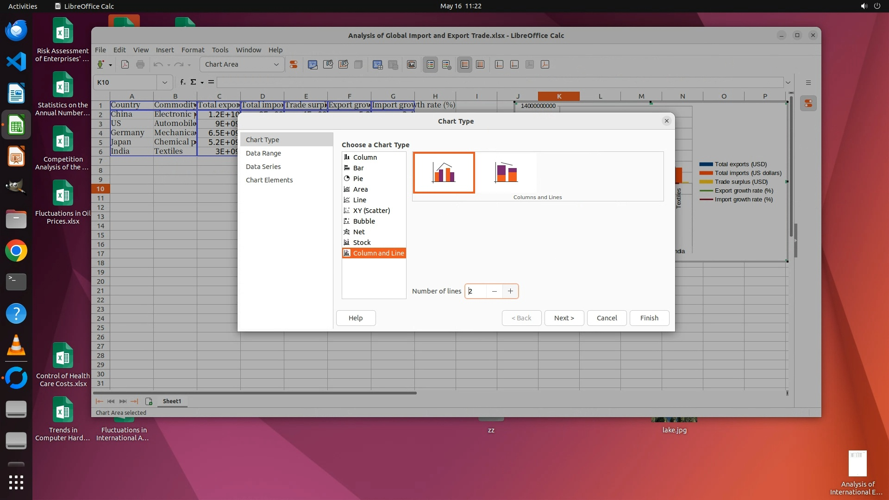Click the Format Selection toolbar icon
The width and height of the screenshot is (889, 500).
[x=293, y=65]
